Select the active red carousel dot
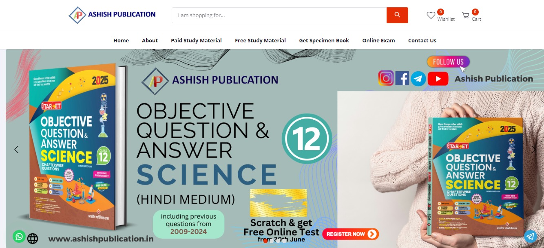Image resolution: width=544 pixels, height=248 pixels. (x=265, y=241)
